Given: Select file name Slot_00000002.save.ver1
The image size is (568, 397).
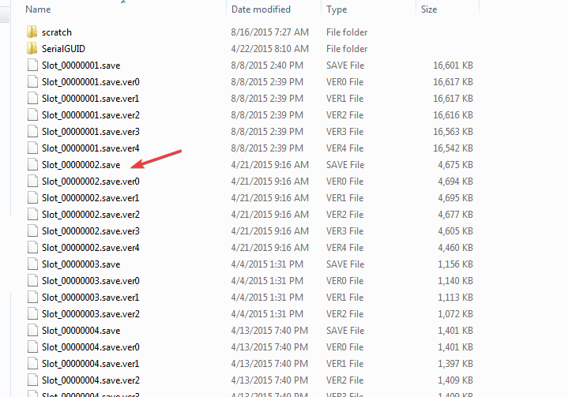Looking at the screenshot, I should click(x=91, y=198).
